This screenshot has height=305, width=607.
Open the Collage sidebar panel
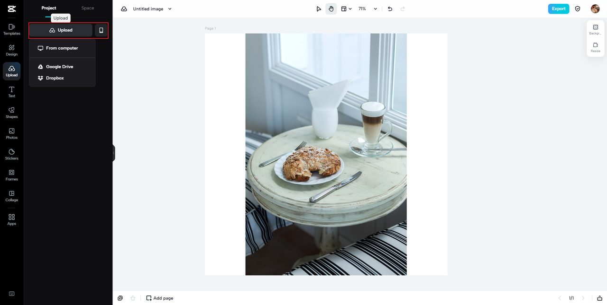pyautogui.click(x=11, y=196)
